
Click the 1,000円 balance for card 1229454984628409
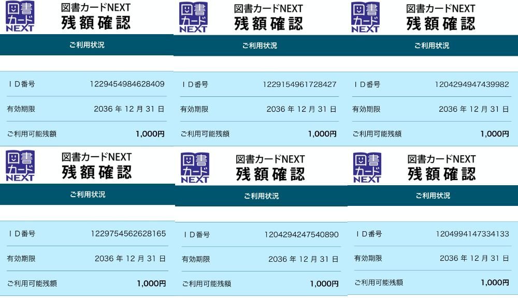click(x=150, y=134)
